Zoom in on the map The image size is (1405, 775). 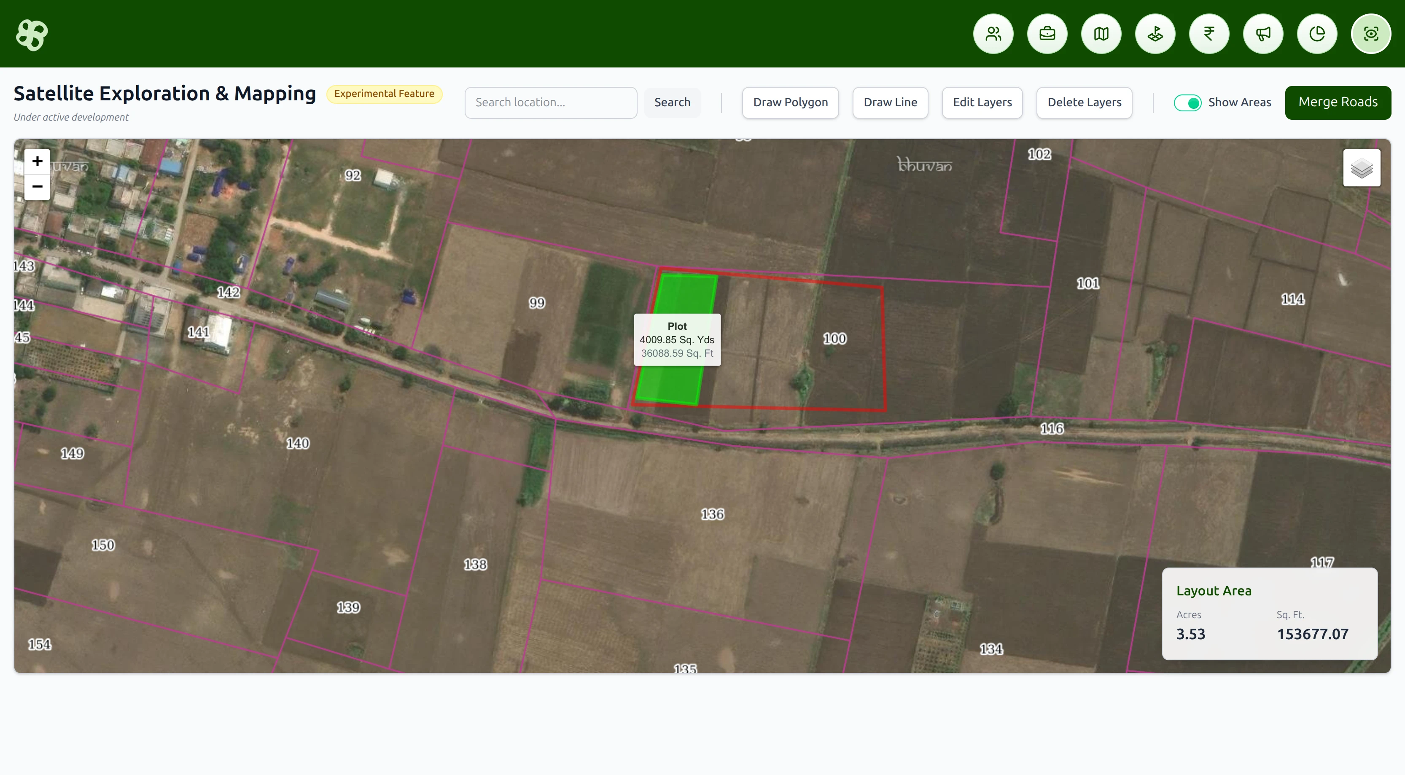(37, 161)
